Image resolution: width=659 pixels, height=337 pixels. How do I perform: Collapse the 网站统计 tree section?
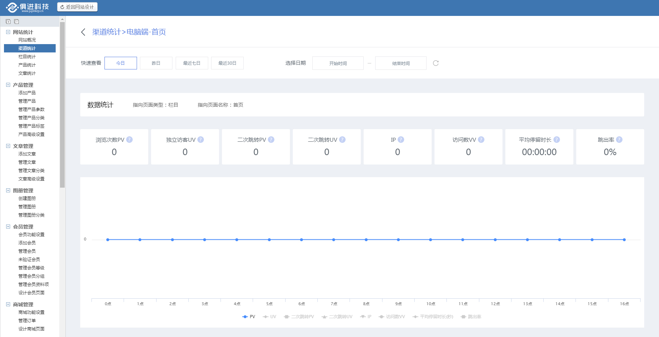[8, 32]
